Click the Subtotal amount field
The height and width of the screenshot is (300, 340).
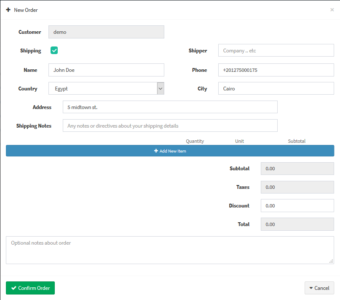(297, 169)
